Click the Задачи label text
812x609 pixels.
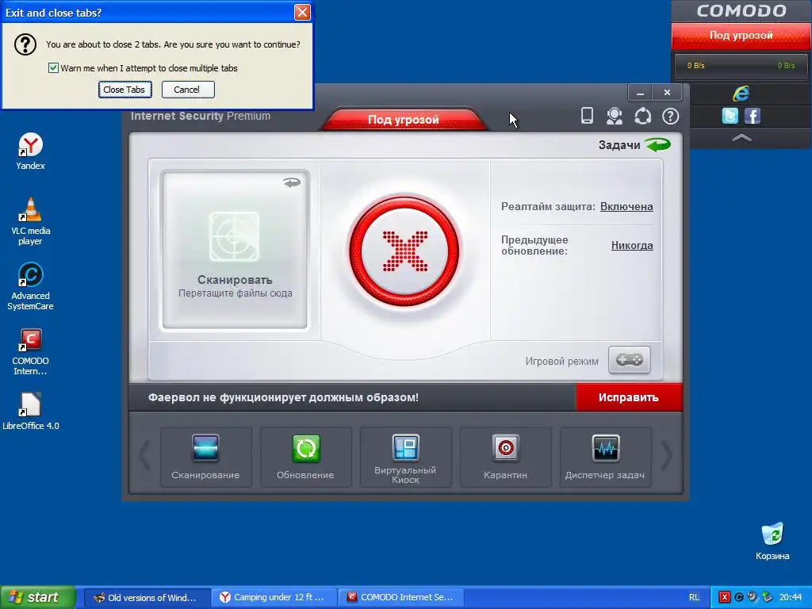[x=619, y=145]
